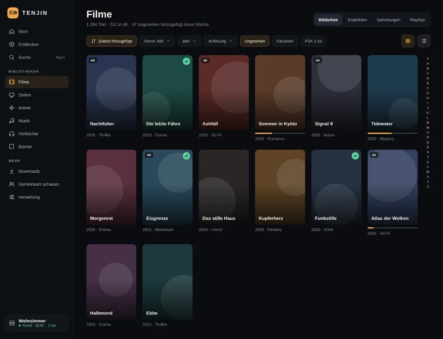Open the Zuletzt hinzugefügt sort menu

[x=112, y=41]
